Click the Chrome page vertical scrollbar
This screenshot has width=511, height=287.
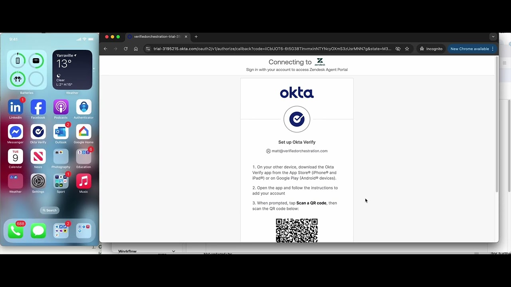point(497,124)
